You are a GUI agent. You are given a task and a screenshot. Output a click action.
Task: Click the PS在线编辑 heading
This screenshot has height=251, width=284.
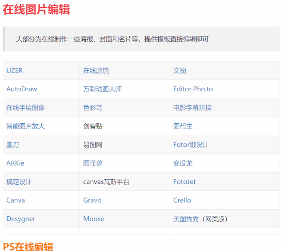28,247
